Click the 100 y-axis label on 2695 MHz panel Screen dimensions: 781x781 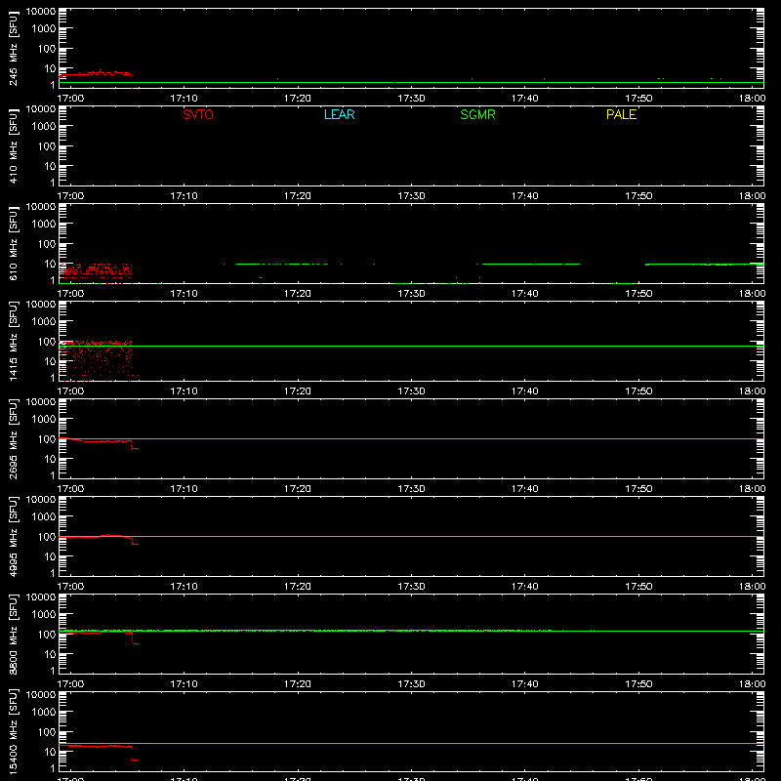pyautogui.click(x=47, y=439)
